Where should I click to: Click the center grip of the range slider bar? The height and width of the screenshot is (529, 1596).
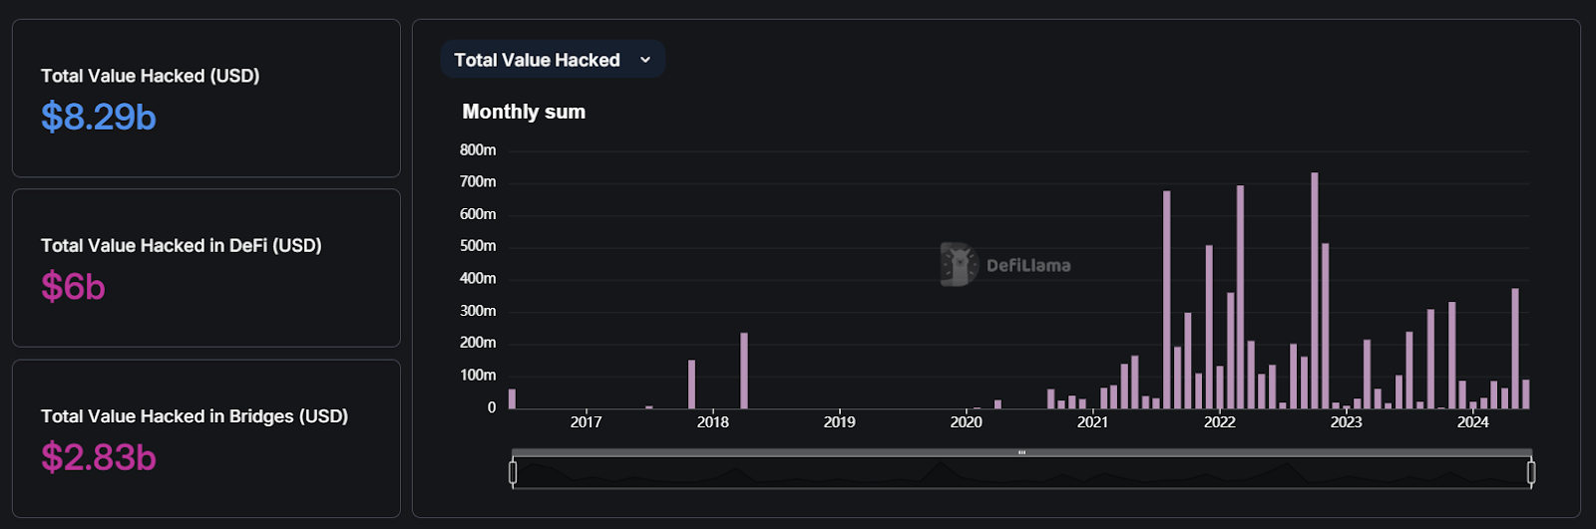click(1021, 452)
